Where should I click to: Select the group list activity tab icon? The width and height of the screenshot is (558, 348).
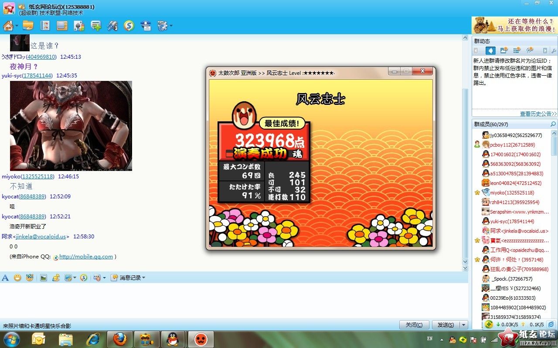pos(517,50)
